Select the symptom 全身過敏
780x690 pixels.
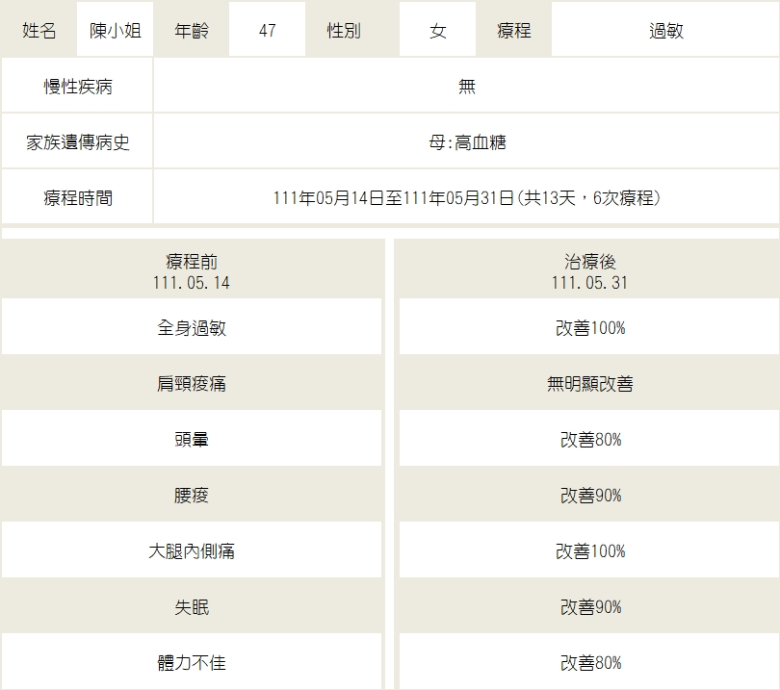coord(192,327)
